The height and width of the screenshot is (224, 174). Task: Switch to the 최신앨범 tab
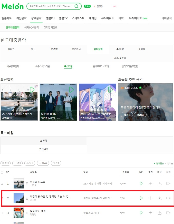(x=44, y=149)
